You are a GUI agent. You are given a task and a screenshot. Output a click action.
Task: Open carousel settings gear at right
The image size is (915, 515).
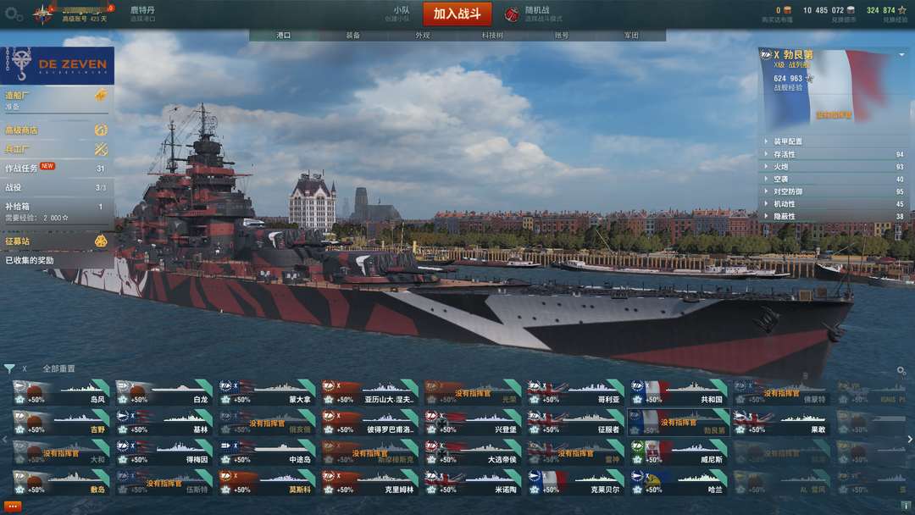[901, 370]
